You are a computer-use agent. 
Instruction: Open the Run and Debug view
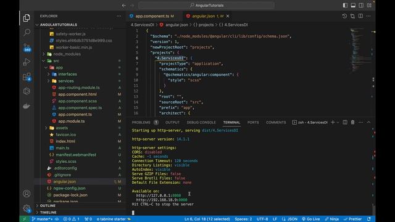(27, 62)
